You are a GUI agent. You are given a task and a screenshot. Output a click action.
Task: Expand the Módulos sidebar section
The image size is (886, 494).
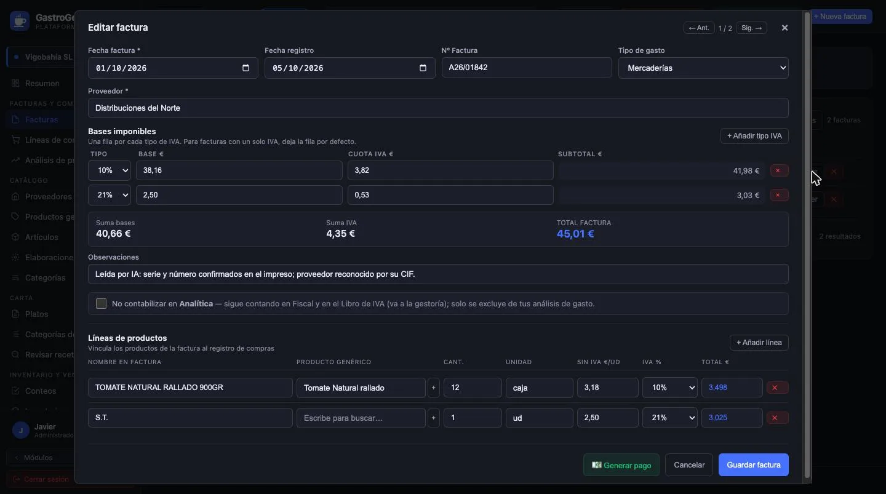[x=38, y=458]
